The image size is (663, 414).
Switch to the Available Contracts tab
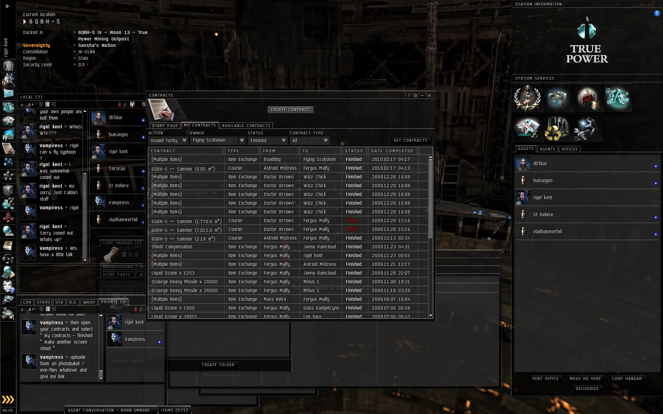tap(246, 126)
